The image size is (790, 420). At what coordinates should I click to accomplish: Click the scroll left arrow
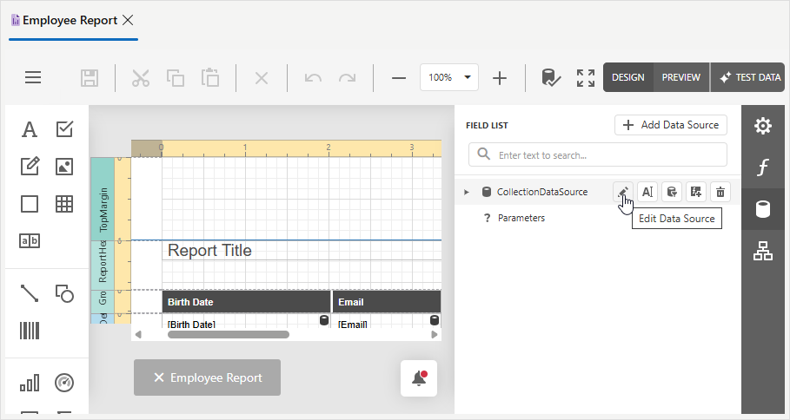tap(138, 334)
